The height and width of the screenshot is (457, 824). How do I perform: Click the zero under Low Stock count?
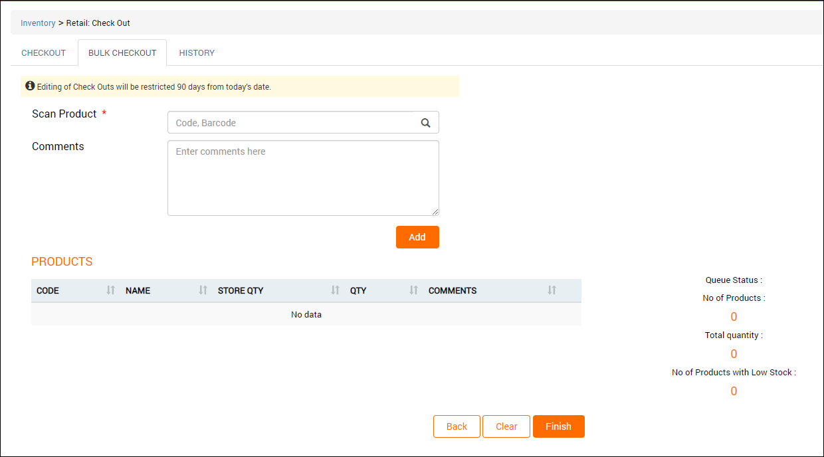[x=734, y=391]
